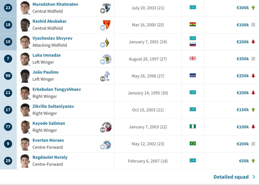259x185 pixels.
Task: Click Rashid Abubakar's former club badge
Action: (x=107, y=25)
